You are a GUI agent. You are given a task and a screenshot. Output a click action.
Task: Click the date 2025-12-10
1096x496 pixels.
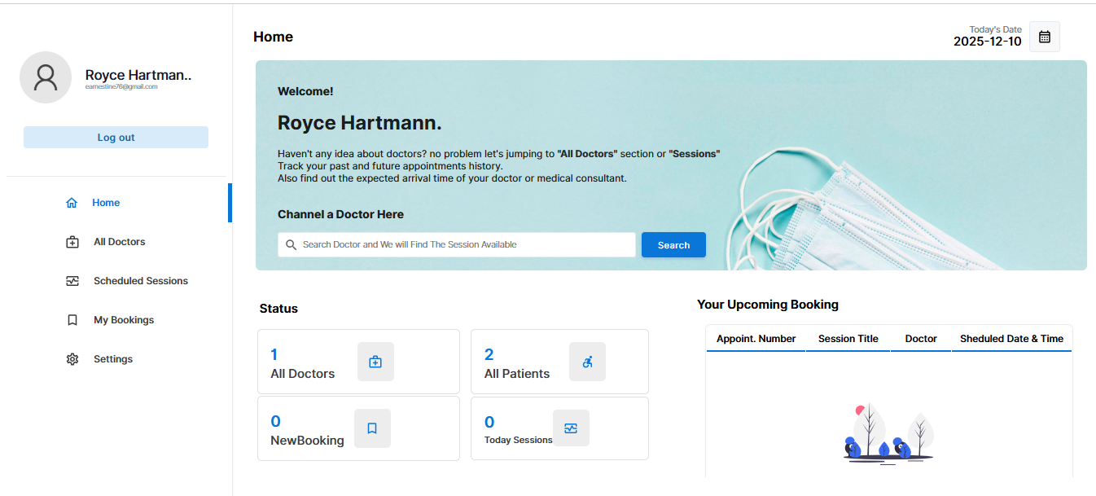988,42
